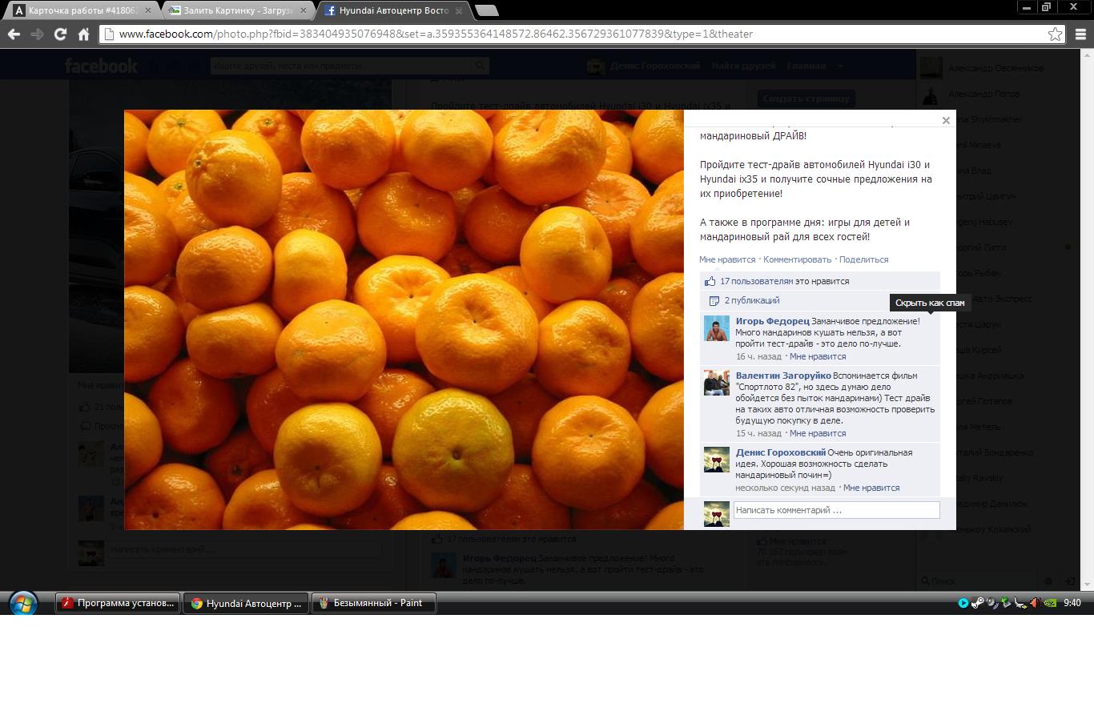Like Игорь Федорец's comment
The image size is (1094, 703).
818,356
